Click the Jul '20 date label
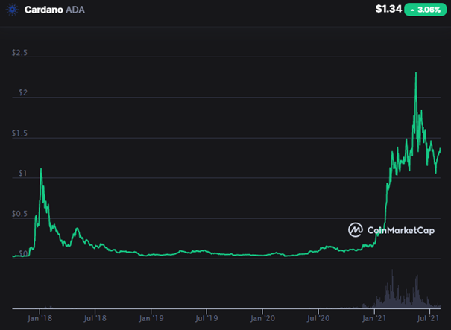Image resolution: width=451 pixels, height=330 pixels. click(318, 318)
